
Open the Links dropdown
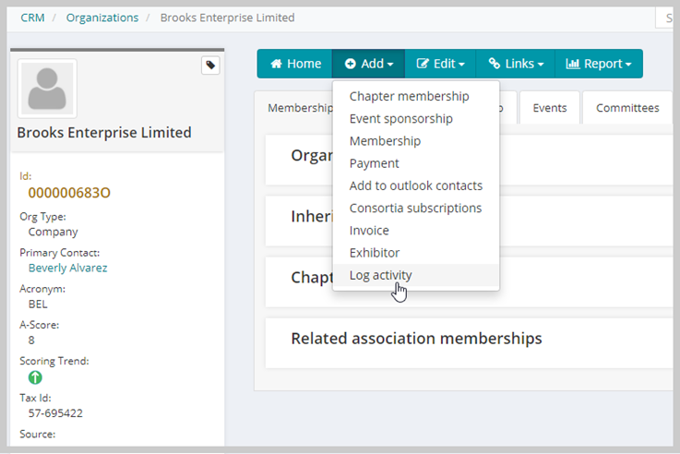point(515,64)
